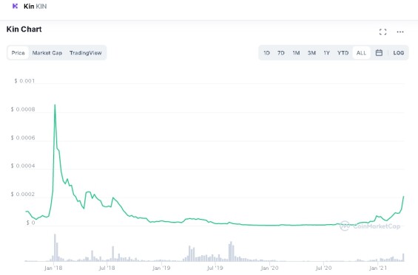Screen dimensions: 418x275
Task: Click the Kin KIN title text
Action: pyautogui.click(x=36, y=6)
